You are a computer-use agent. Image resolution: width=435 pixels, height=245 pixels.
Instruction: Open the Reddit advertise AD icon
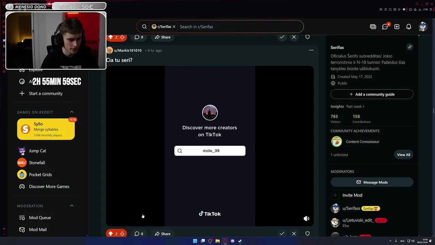pos(373,27)
